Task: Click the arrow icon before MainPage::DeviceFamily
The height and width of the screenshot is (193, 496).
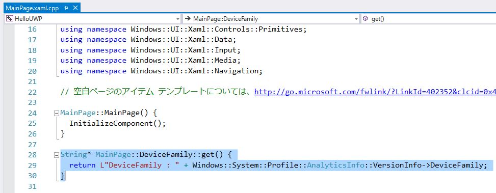Action: tap(188, 19)
